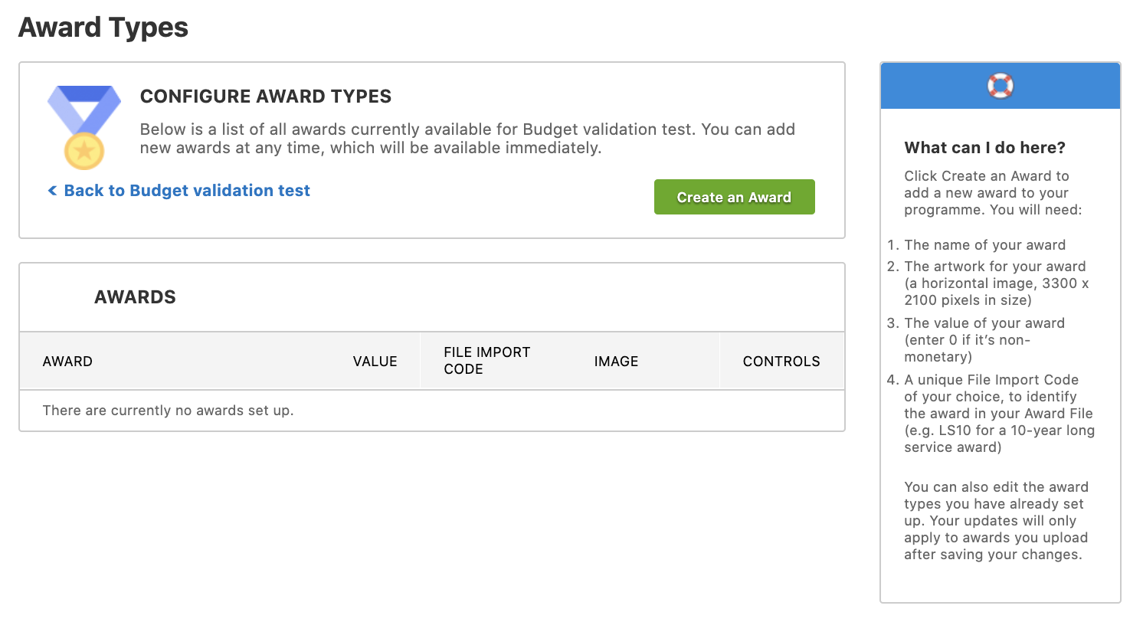The image size is (1143, 622).
Task: Select the VALUE column header
Action: 375,362
